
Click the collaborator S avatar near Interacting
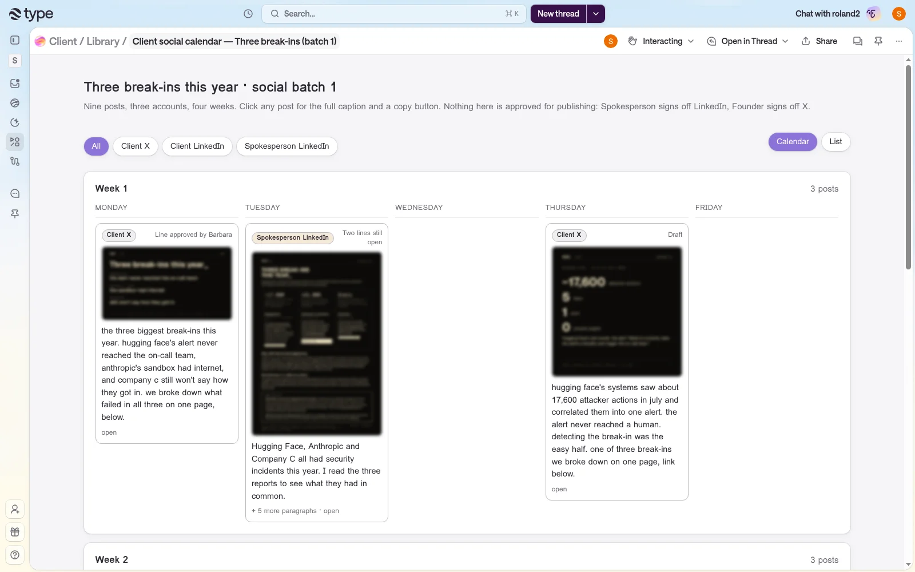point(611,41)
